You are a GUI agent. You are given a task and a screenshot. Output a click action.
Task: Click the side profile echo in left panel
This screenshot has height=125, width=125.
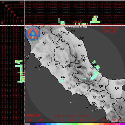tap(20, 71)
